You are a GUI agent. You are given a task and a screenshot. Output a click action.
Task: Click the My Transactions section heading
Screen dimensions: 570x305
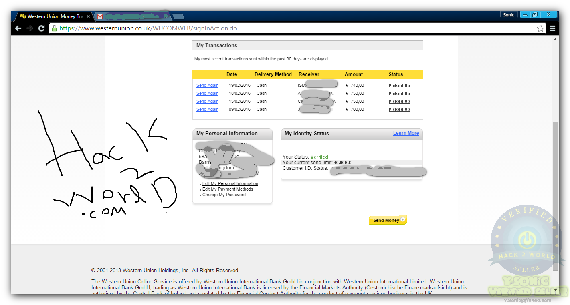coord(217,46)
